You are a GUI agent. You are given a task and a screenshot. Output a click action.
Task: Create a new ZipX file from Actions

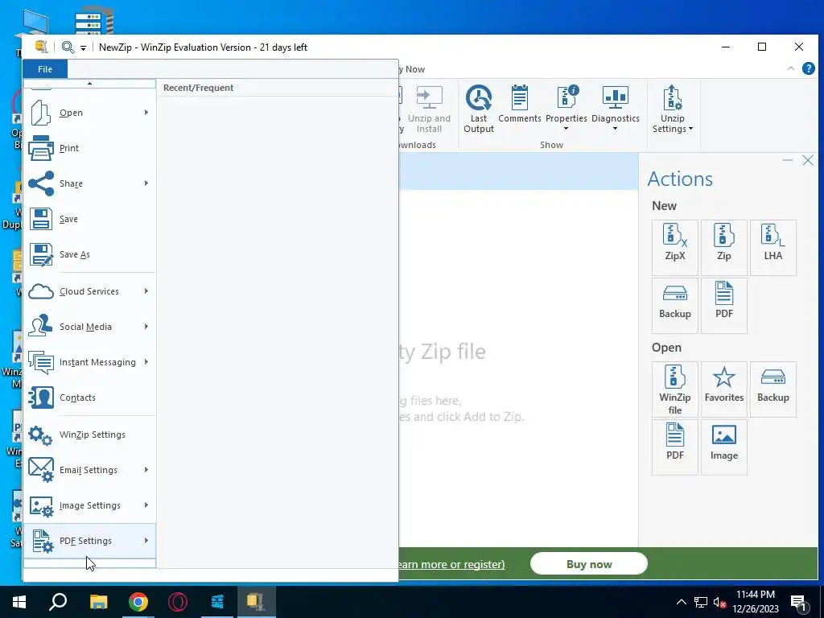click(x=675, y=248)
